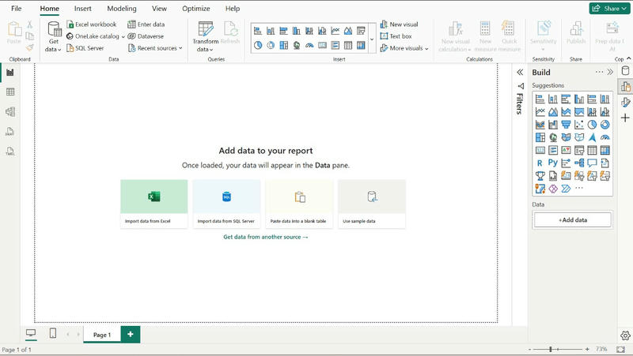Adjust the zoom slider handle

[x=551, y=349]
